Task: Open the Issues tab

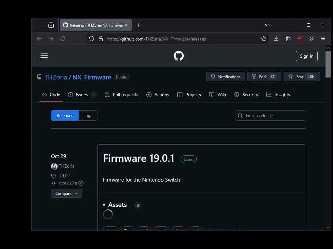Action: coord(82,95)
